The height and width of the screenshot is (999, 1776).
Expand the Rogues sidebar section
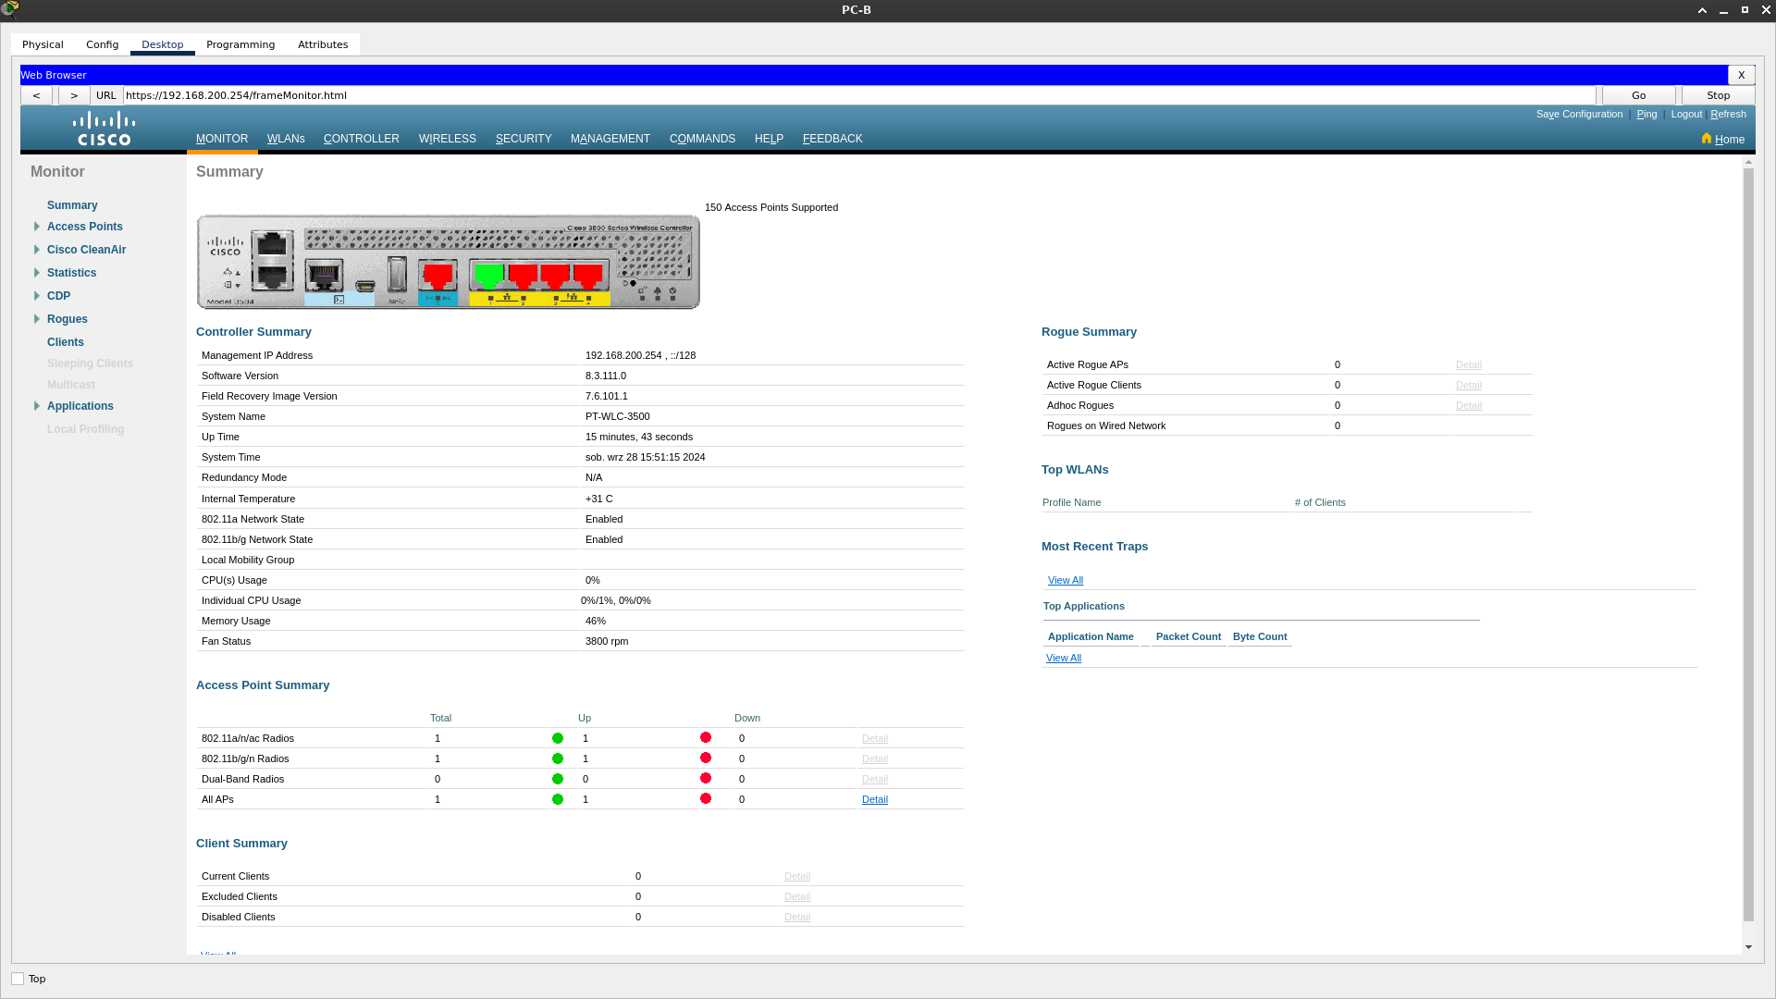(37, 319)
